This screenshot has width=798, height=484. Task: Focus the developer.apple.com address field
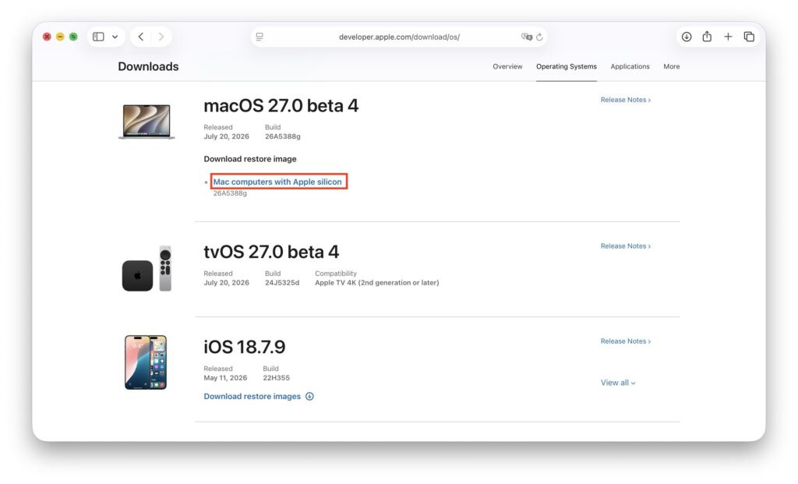[399, 37]
